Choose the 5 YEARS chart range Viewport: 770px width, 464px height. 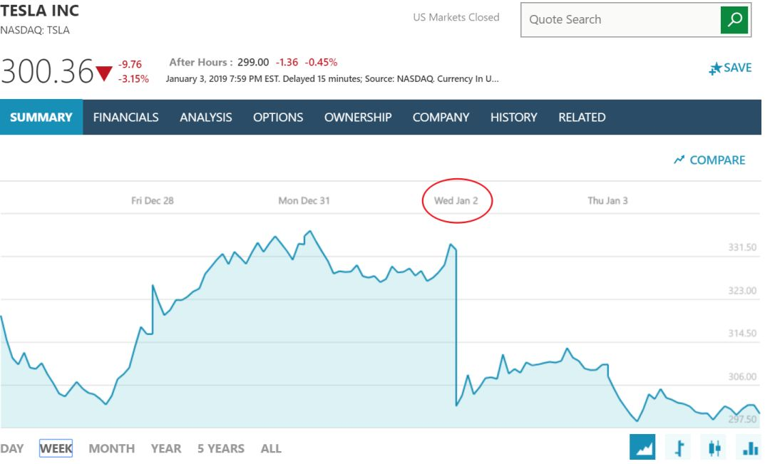tap(221, 449)
